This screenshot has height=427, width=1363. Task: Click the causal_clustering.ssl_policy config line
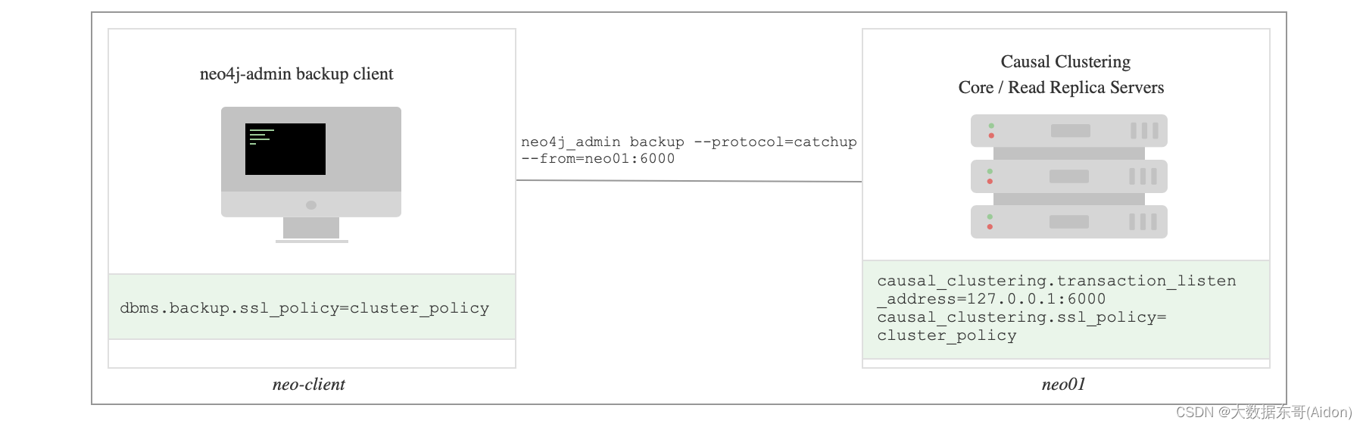[1021, 326]
